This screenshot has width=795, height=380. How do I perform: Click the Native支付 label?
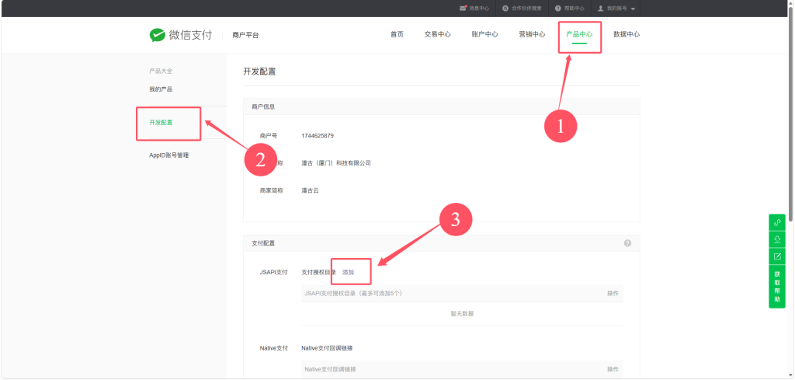[273, 348]
